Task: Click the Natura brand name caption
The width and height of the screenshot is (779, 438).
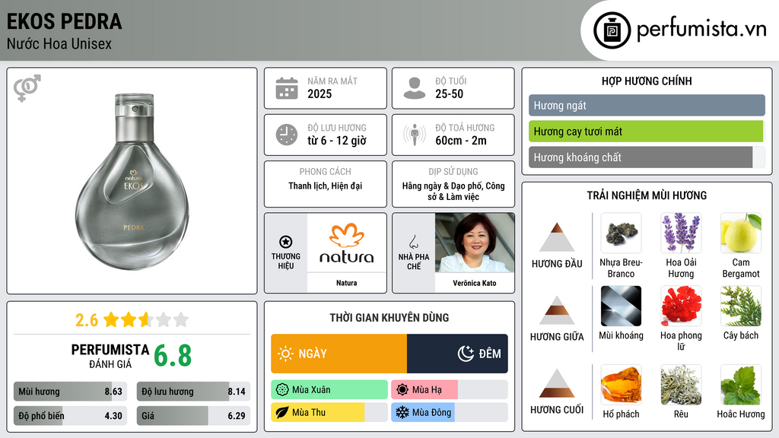Action: 346,283
